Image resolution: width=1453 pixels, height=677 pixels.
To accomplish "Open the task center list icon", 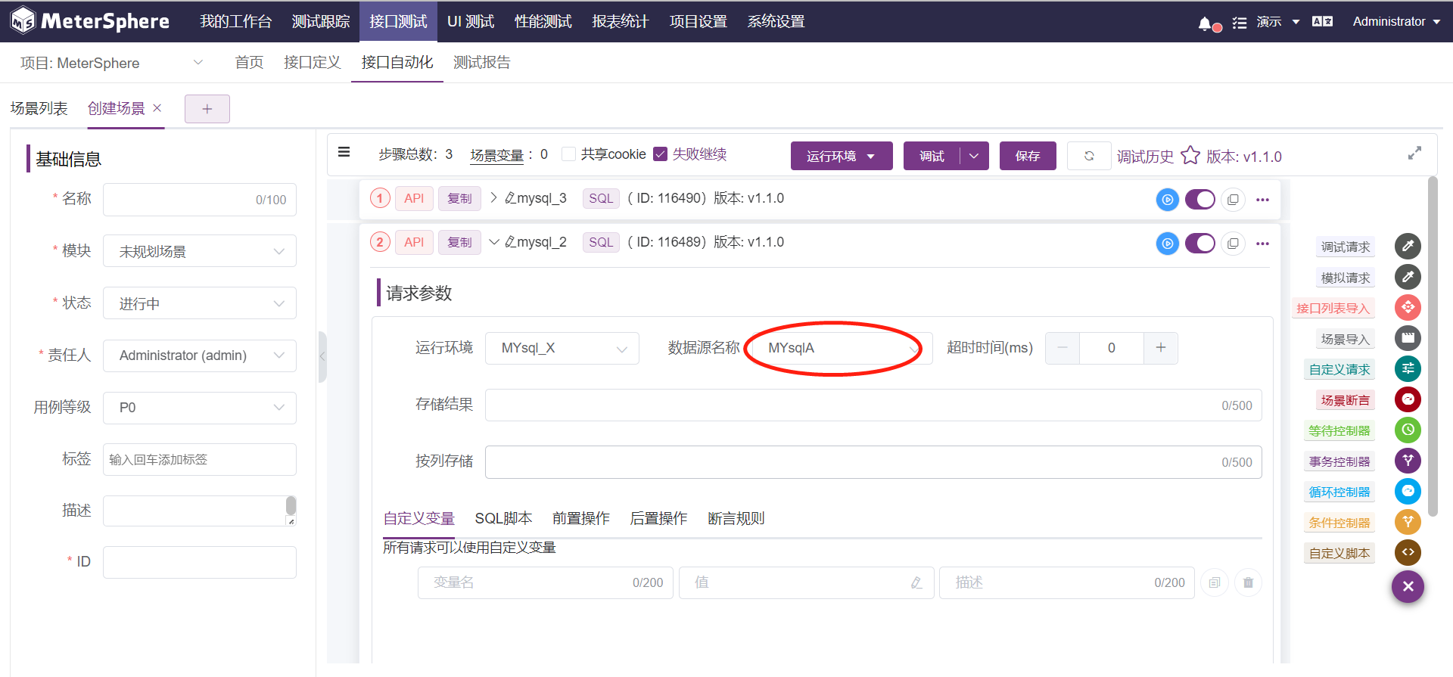I will click(x=1239, y=23).
